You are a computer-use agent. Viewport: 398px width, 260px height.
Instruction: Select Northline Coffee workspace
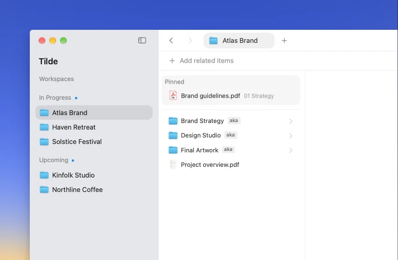point(94,190)
